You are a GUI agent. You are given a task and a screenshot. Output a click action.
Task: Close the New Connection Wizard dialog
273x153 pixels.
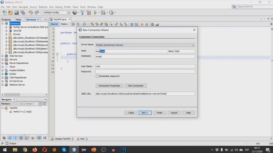tap(194, 30)
